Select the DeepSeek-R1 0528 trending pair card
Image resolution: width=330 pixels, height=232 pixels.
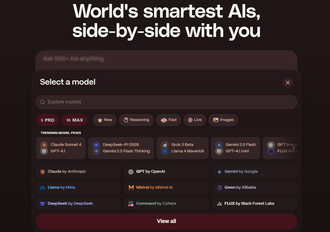tap(121, 148)
